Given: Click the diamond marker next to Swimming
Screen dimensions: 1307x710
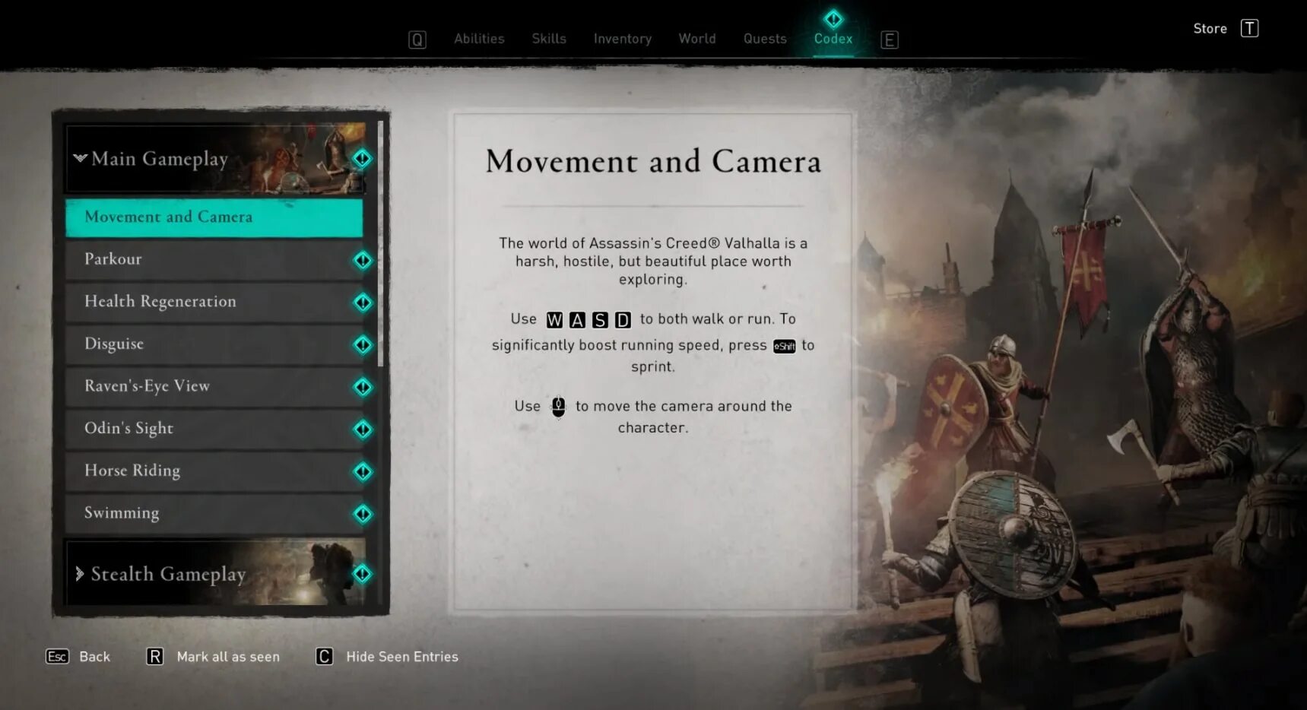Looking at the screenshot, I should click(x=363, y=514).
